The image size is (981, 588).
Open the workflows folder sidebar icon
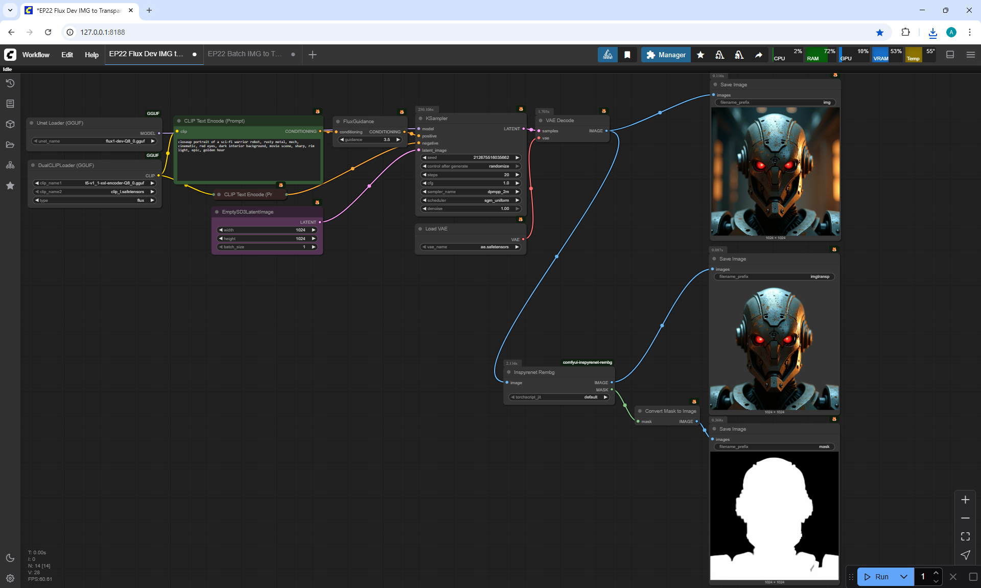point(10,145)
